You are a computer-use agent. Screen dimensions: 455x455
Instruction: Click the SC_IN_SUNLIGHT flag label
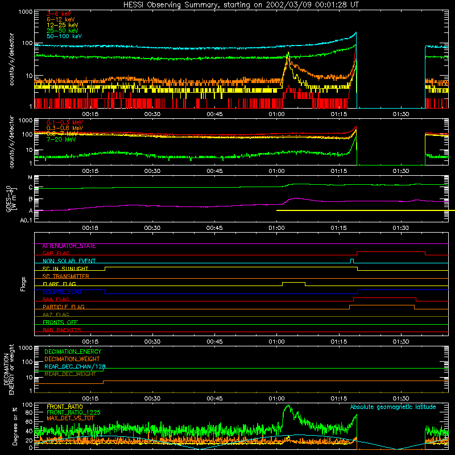point(65,268)
